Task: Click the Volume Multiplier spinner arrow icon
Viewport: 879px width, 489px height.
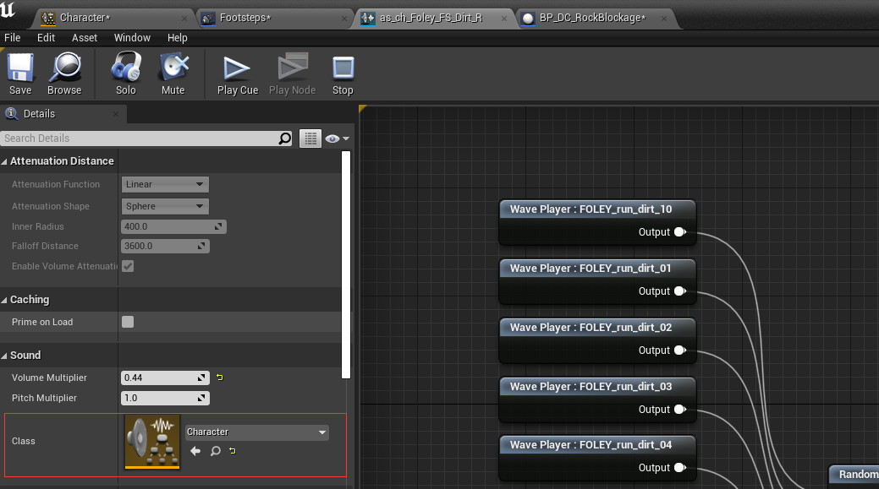Action: [x=201, y=378]
